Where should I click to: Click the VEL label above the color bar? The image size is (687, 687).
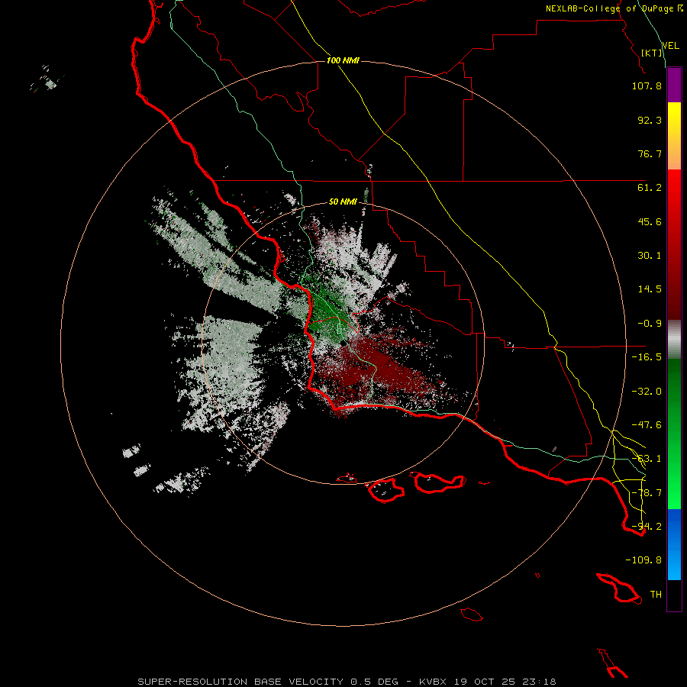670,46
